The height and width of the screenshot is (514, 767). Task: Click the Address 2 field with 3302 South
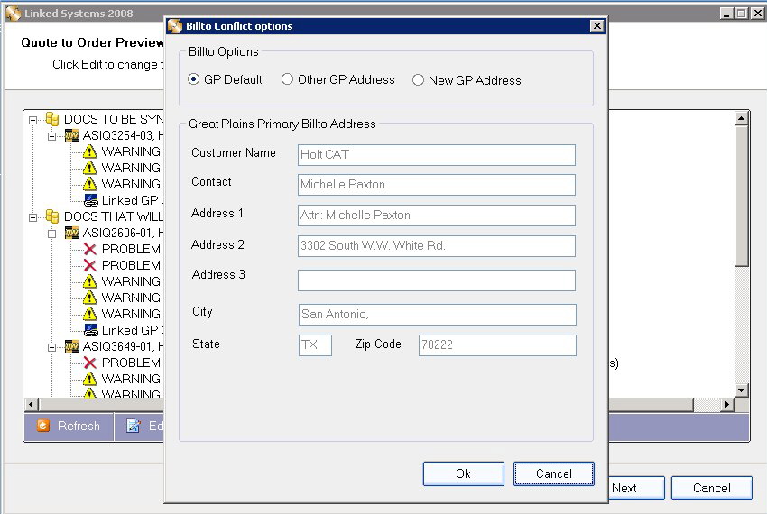click(x=437, y=246)
